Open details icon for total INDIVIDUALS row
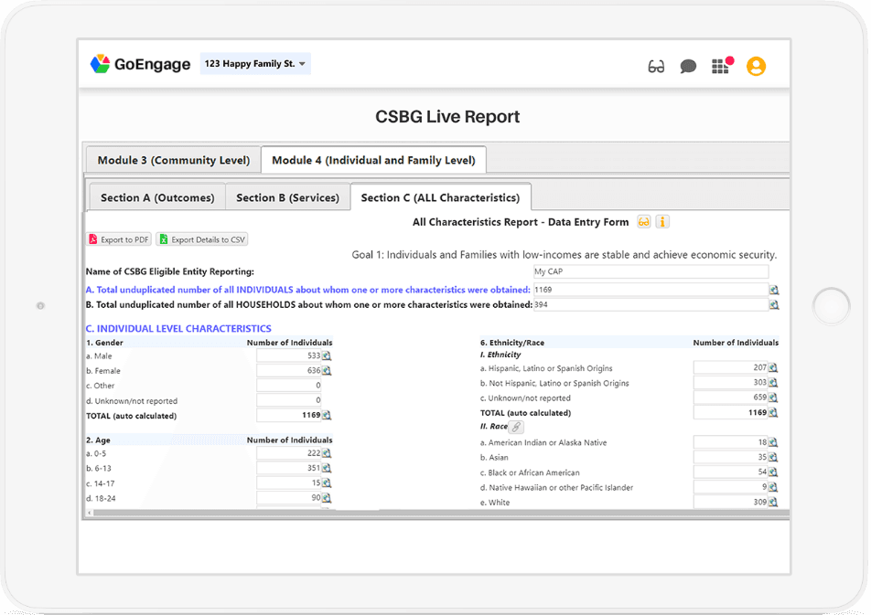 pos(774,290)
